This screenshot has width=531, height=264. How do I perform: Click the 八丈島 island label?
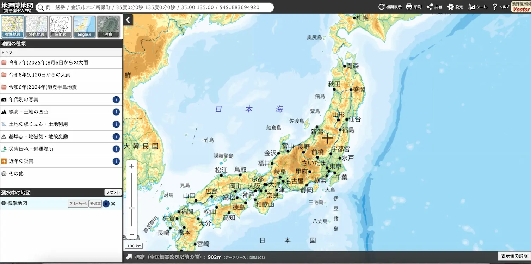coord(320,221)
